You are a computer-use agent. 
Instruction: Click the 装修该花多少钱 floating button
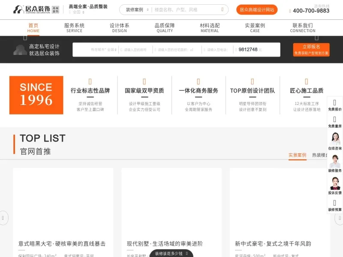171,254
